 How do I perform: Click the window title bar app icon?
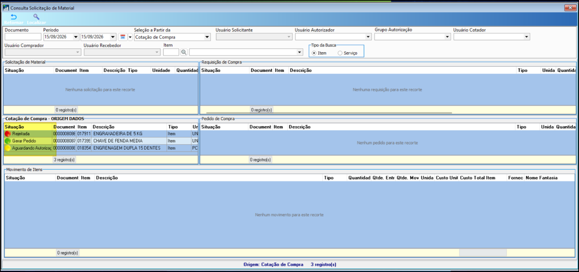[x=6, y=8]
